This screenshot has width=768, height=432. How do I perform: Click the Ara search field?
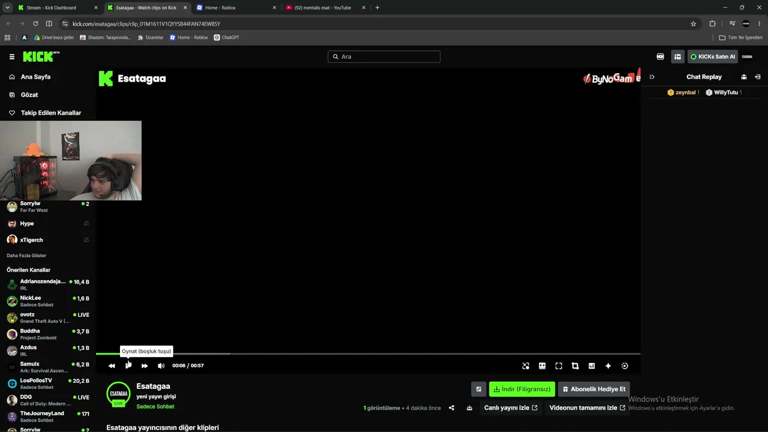click(x=384, y=56)
